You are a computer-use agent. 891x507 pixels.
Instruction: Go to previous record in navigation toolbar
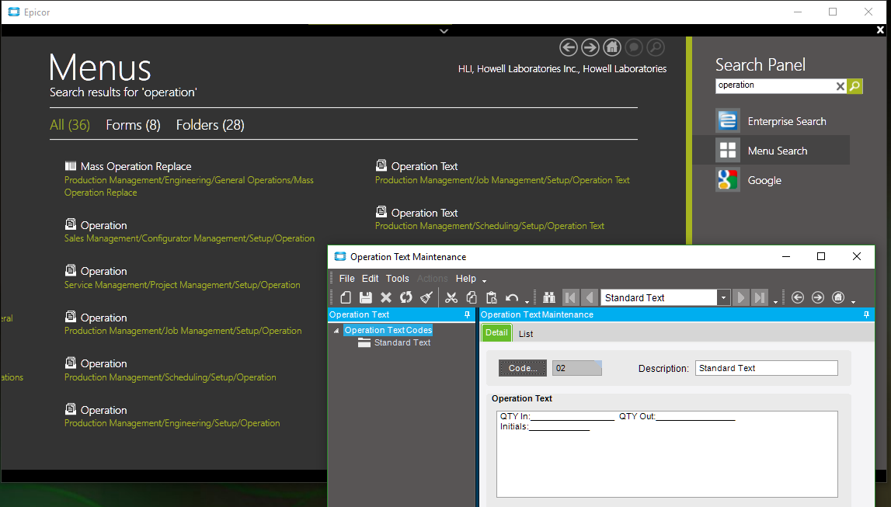590,297
